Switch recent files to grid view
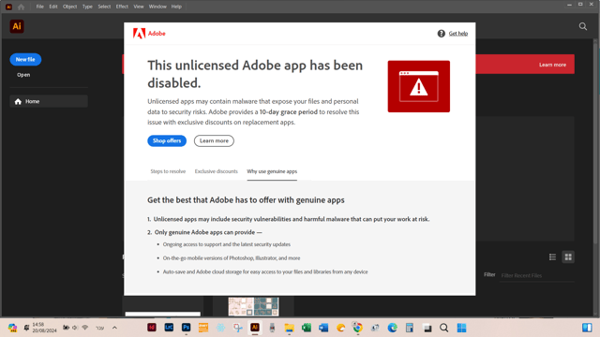 pyautogui.click(x=568, y=257)
